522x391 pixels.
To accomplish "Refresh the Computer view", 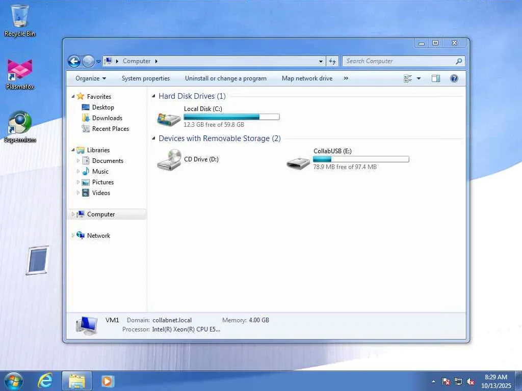I will (332, 61).
